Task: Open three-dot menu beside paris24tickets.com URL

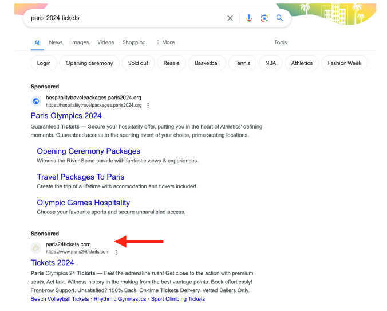Action: [116, 252]
